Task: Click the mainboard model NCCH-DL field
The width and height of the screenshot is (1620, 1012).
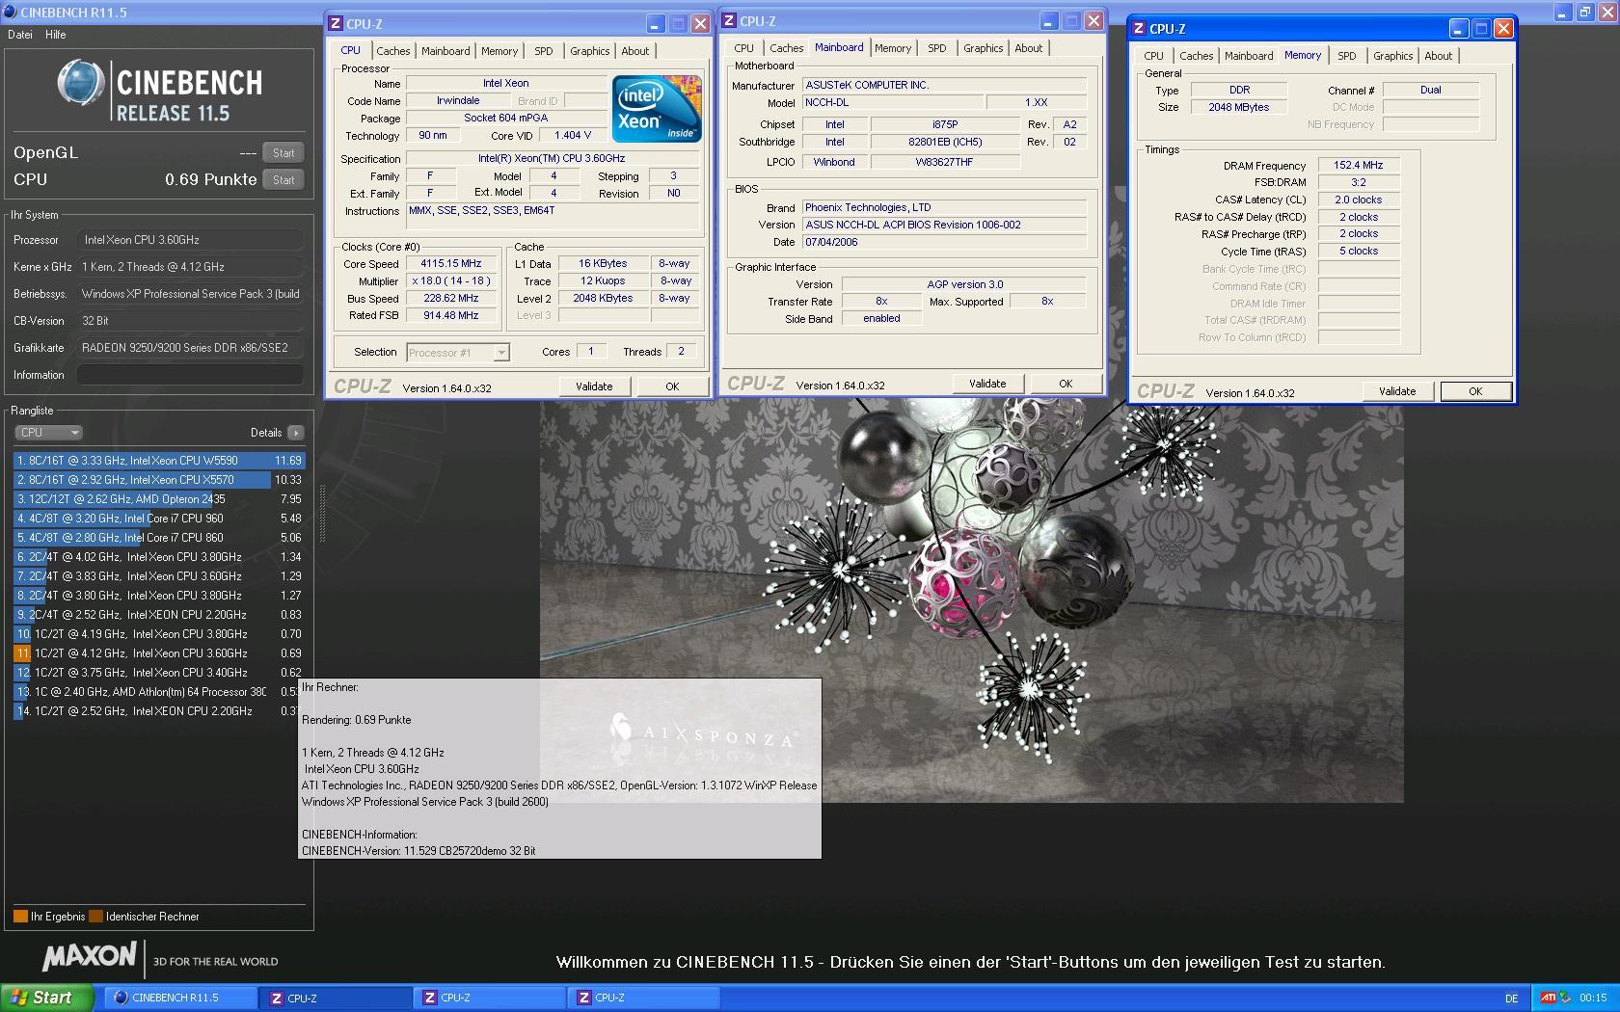Action: [x=893, y=102]
